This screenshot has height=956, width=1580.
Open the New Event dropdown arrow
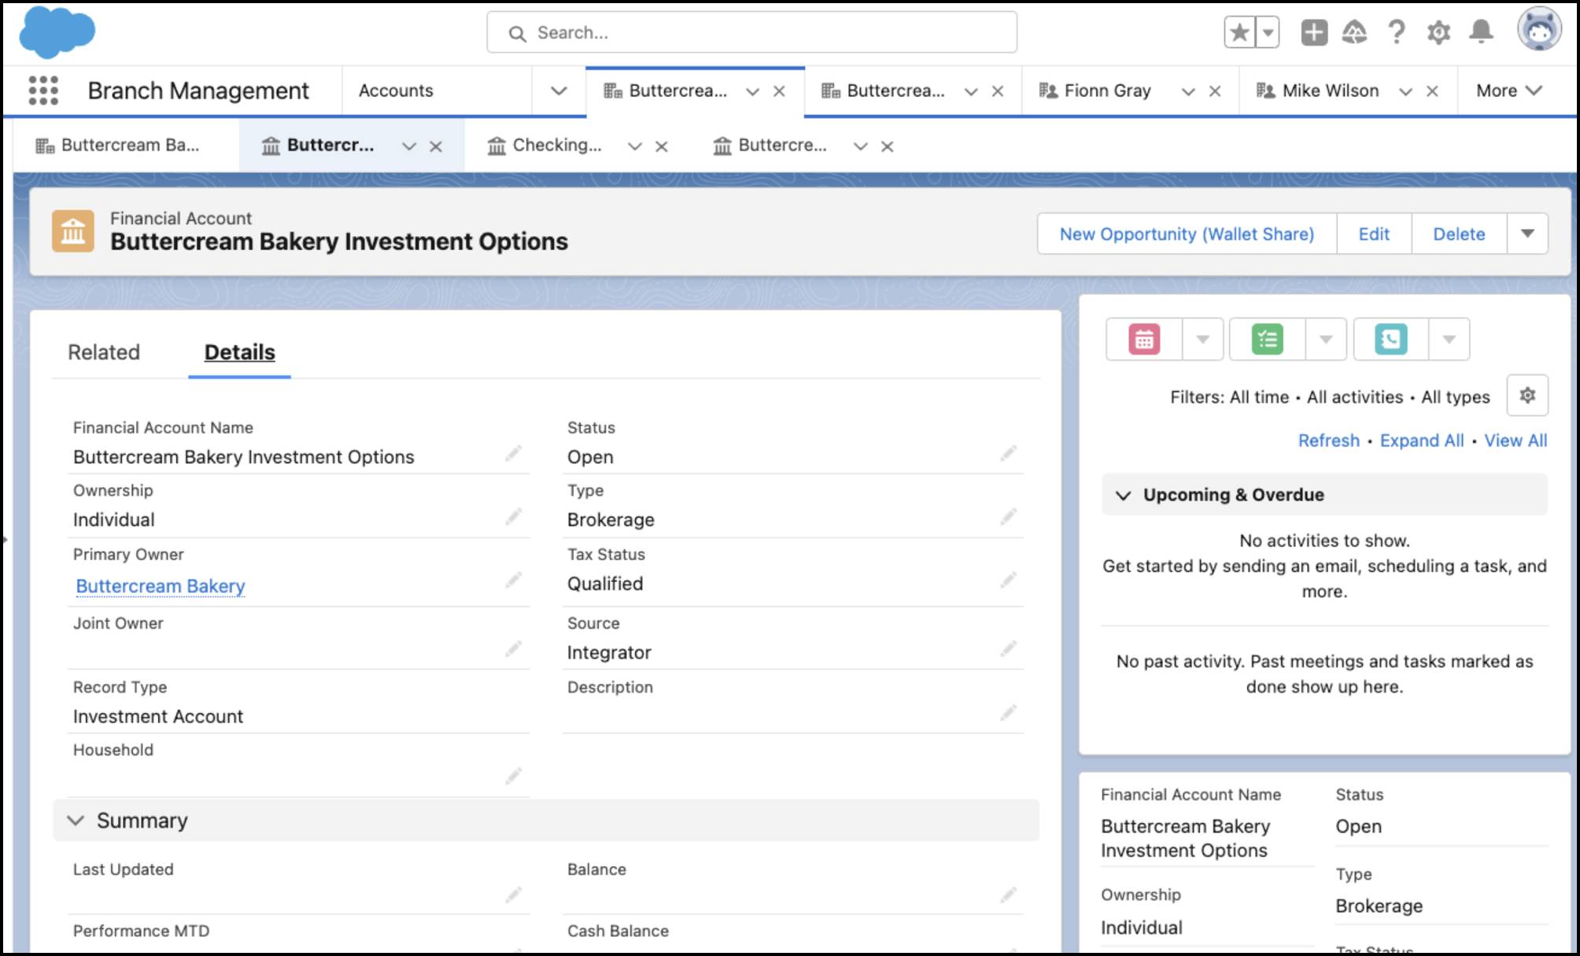tap(1202, 340)
